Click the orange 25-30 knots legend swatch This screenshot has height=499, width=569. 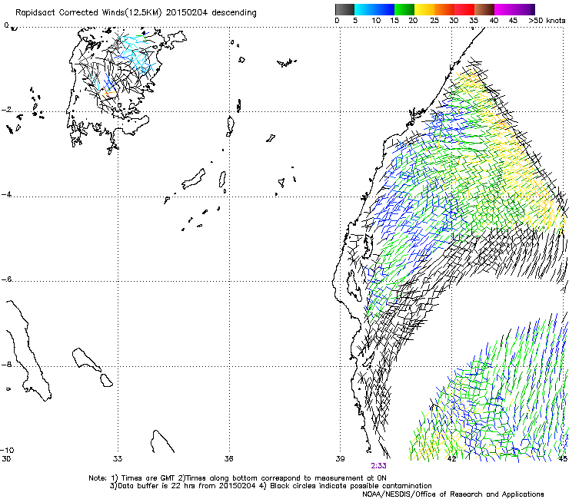[x=444, y=9]
